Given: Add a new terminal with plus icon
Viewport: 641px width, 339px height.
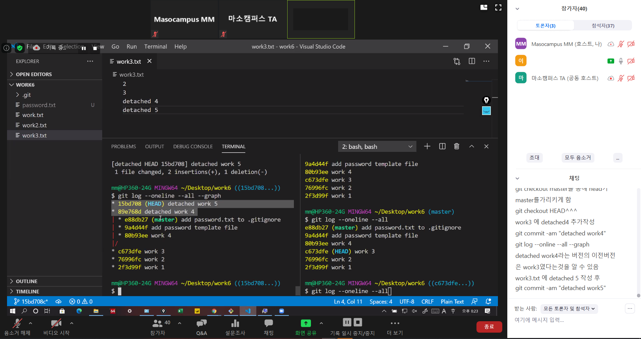Looking at the screenshot, I should pos(427,146).
